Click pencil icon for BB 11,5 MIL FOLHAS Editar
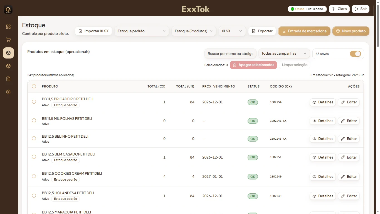 (x=343, y=121)
